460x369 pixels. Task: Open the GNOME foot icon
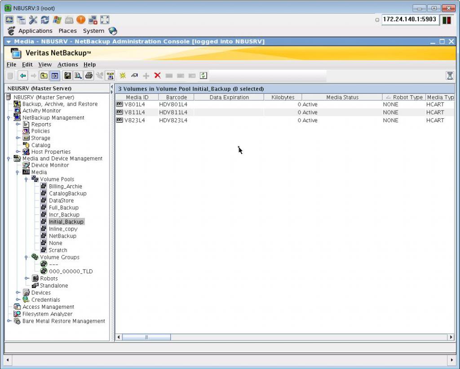(11, 31)
